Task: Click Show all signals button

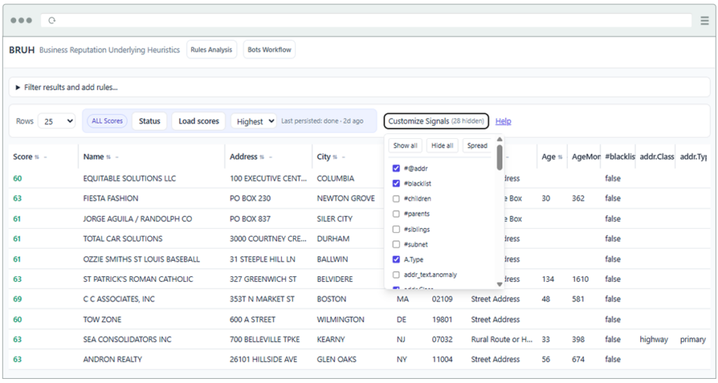Action: tap(405, 146)
